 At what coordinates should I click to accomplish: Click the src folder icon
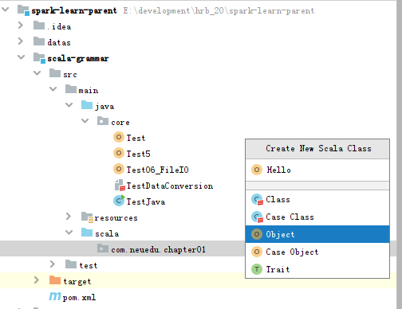coord(55,73)
